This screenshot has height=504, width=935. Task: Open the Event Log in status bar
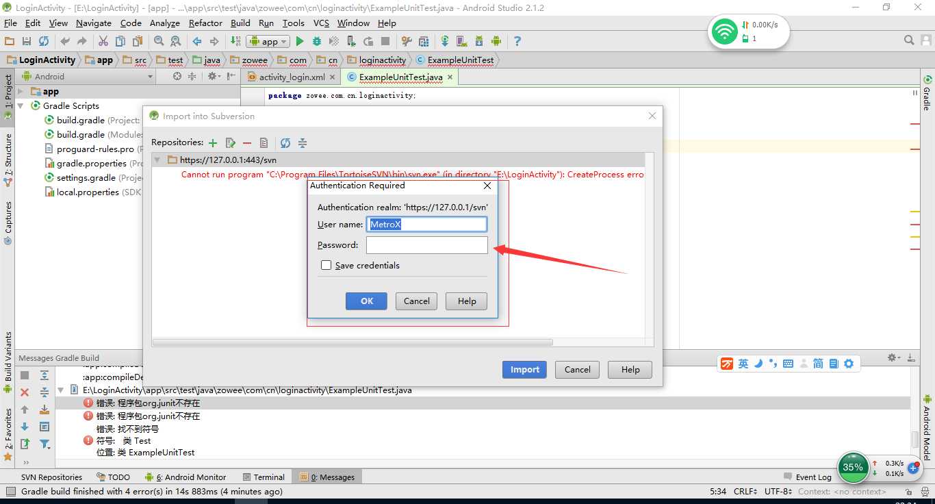tap(807, 477)
